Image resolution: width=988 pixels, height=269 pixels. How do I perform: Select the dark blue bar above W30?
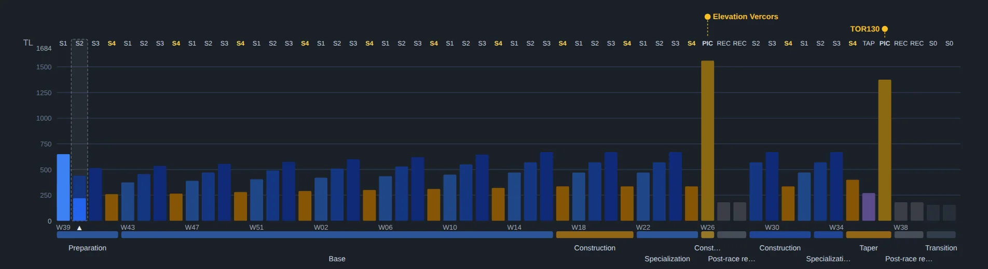coord(772,186)
